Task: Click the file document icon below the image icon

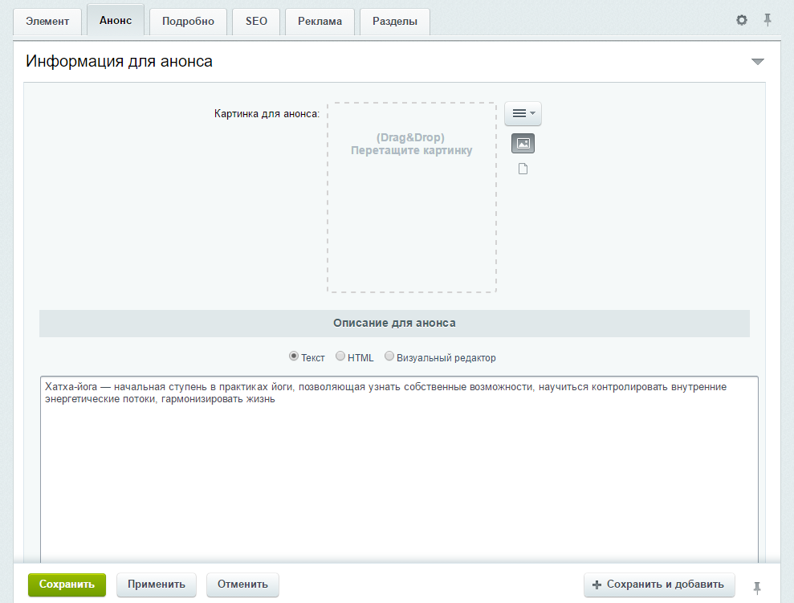Action: pos(523,169)
